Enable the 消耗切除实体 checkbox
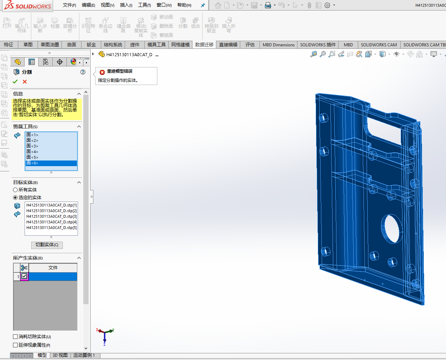Image resolution: width=446 pixels, height=360 pixels. [x=15, y=336]
